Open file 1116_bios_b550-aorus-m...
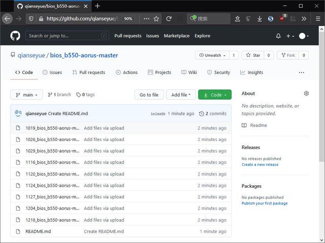 click(52, 162)
